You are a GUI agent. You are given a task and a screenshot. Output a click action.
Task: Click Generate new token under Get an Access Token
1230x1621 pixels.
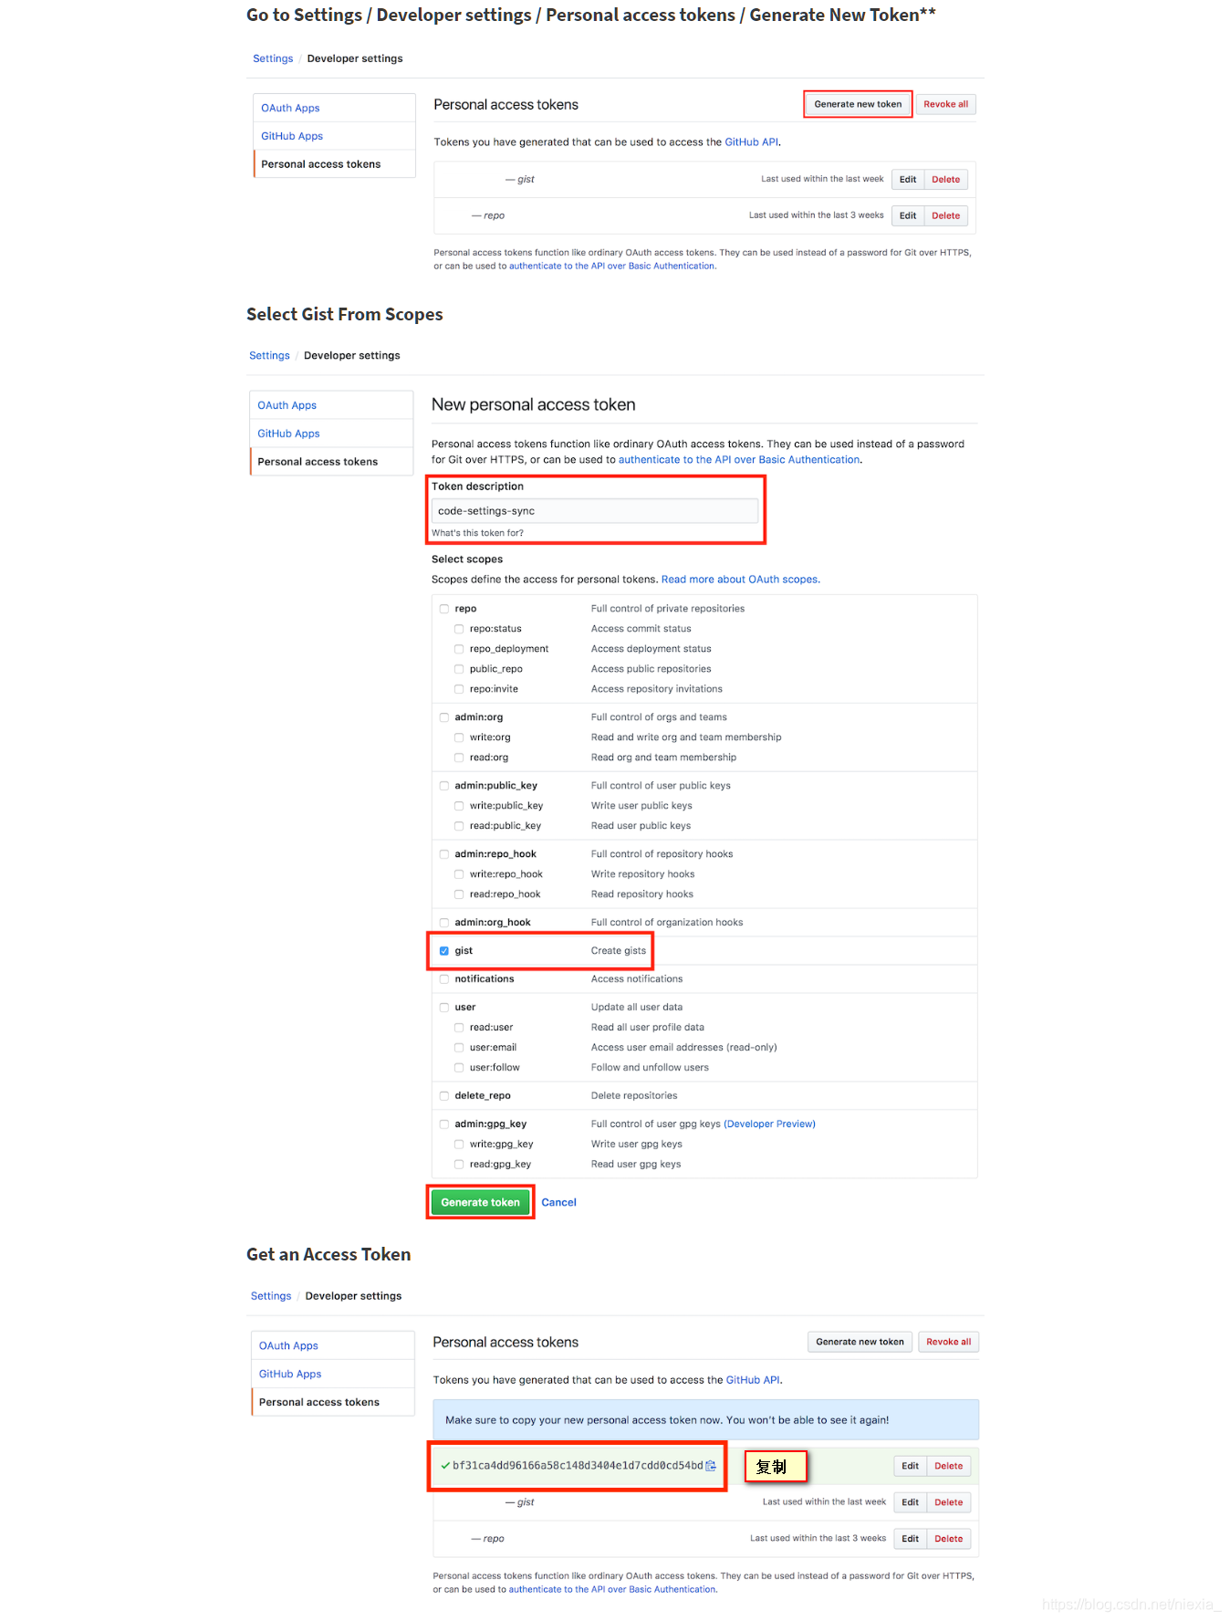pyautogui.click(x=860, y=1342)
